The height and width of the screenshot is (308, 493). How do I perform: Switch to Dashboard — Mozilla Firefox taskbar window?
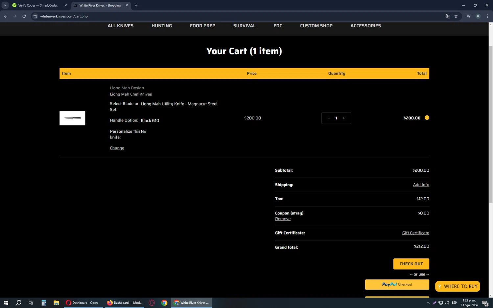125,303
